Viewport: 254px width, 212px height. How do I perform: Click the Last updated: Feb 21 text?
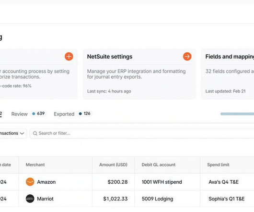click(x=225, y=91)
